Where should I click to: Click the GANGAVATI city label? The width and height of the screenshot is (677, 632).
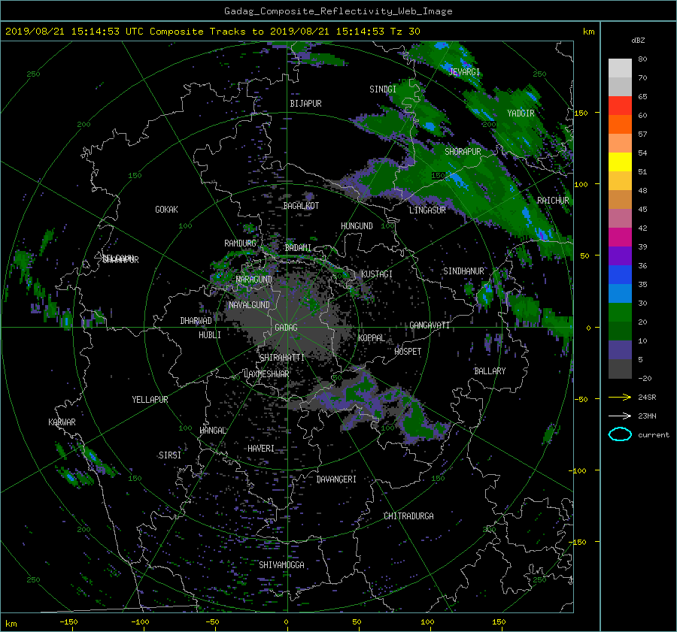430,325
